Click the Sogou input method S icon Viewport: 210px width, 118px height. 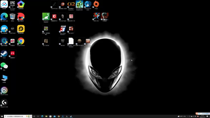pyautogui.click(x=197, y=114)
